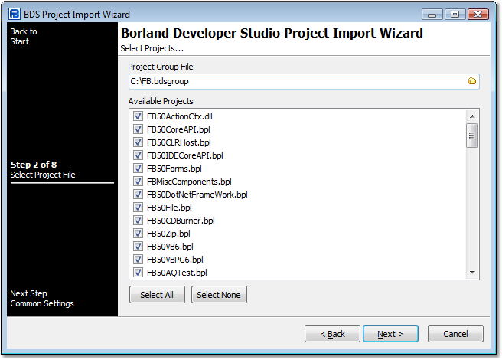Click the Select All button
502x360 pixels.
point(157,295)
